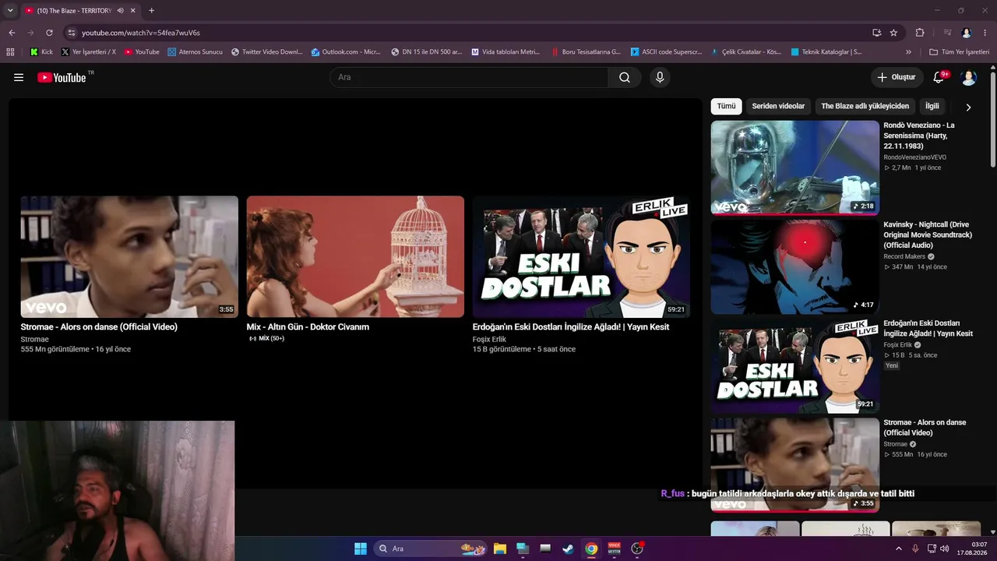Select the "Seriden videolar" filter chip
The width and height of the screenshot is (997, 561).
click(778, 106)
